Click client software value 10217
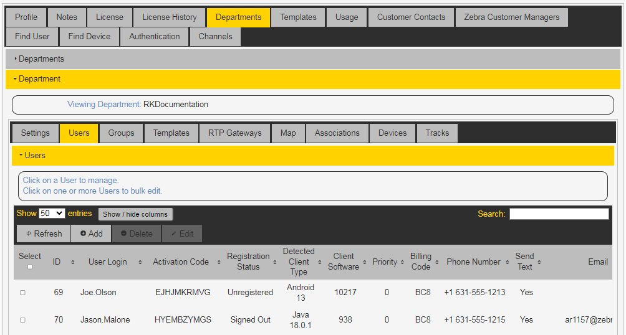 pyautogui.click(x=345, y=292)
